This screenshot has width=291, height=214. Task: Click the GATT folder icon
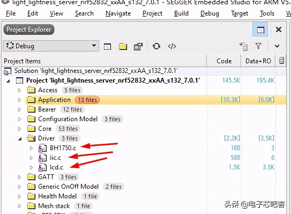pyautogui.click(x=31, y=177)
